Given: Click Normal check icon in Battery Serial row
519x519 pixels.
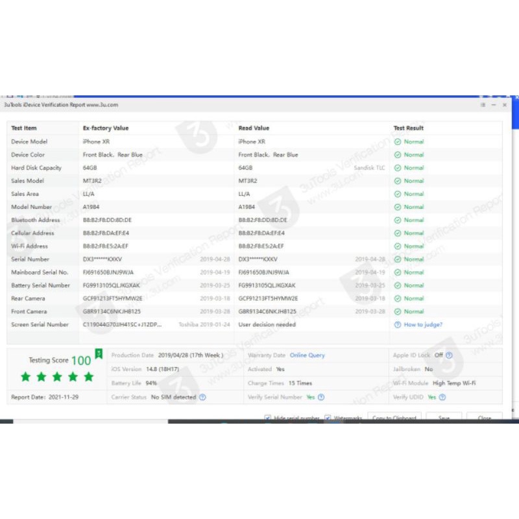Looking at the screenshot, I should pyautogui.click(x=397, y=285).
